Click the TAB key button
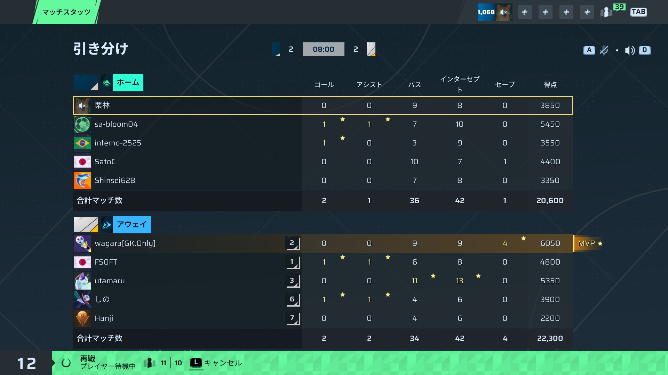Screen dimensions: 668x375 point(638,12)
